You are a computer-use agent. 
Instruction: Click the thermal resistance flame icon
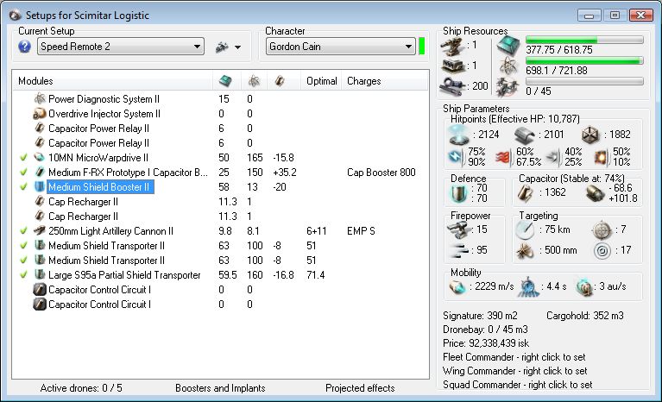(x=504, y=157)
